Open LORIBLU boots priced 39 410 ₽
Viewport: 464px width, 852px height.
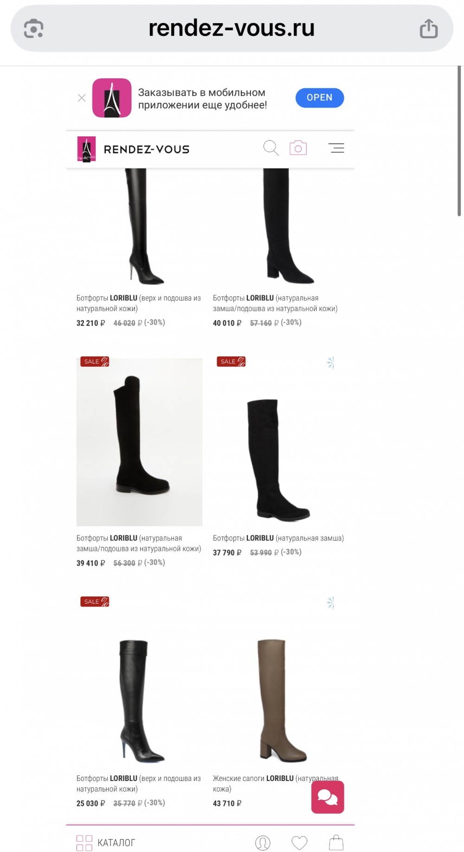(139, 543)
